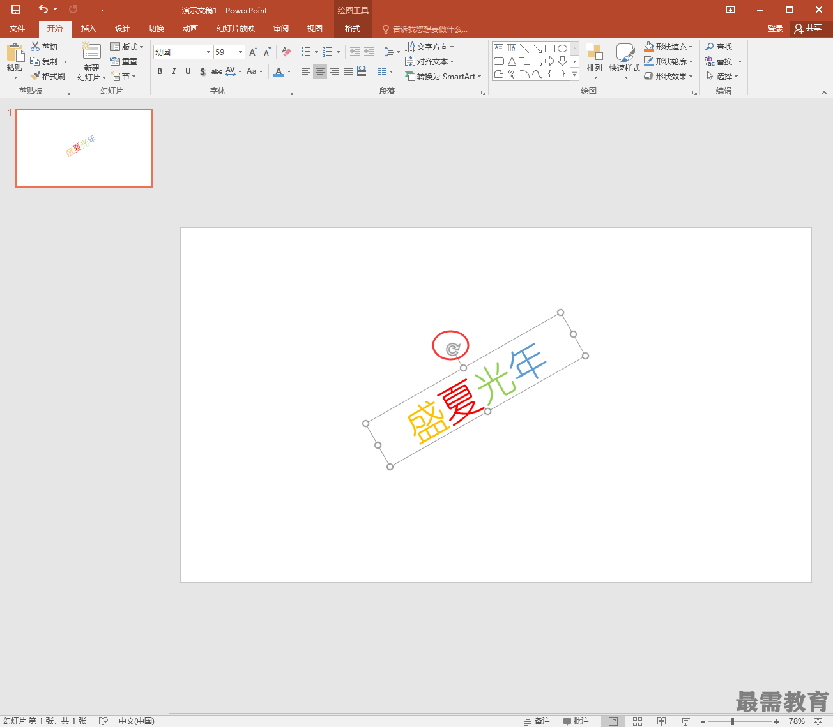Open the Format (格式) drawing tools tab
833x727 pixels.
(x=353, y=29)
